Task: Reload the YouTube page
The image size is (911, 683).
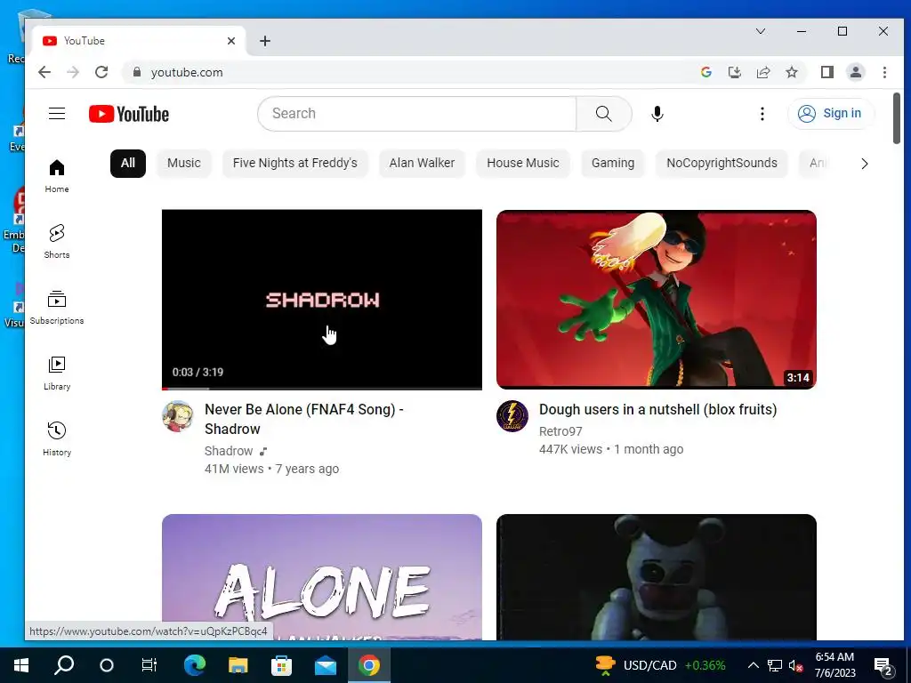Action: [x=101, y=72]
